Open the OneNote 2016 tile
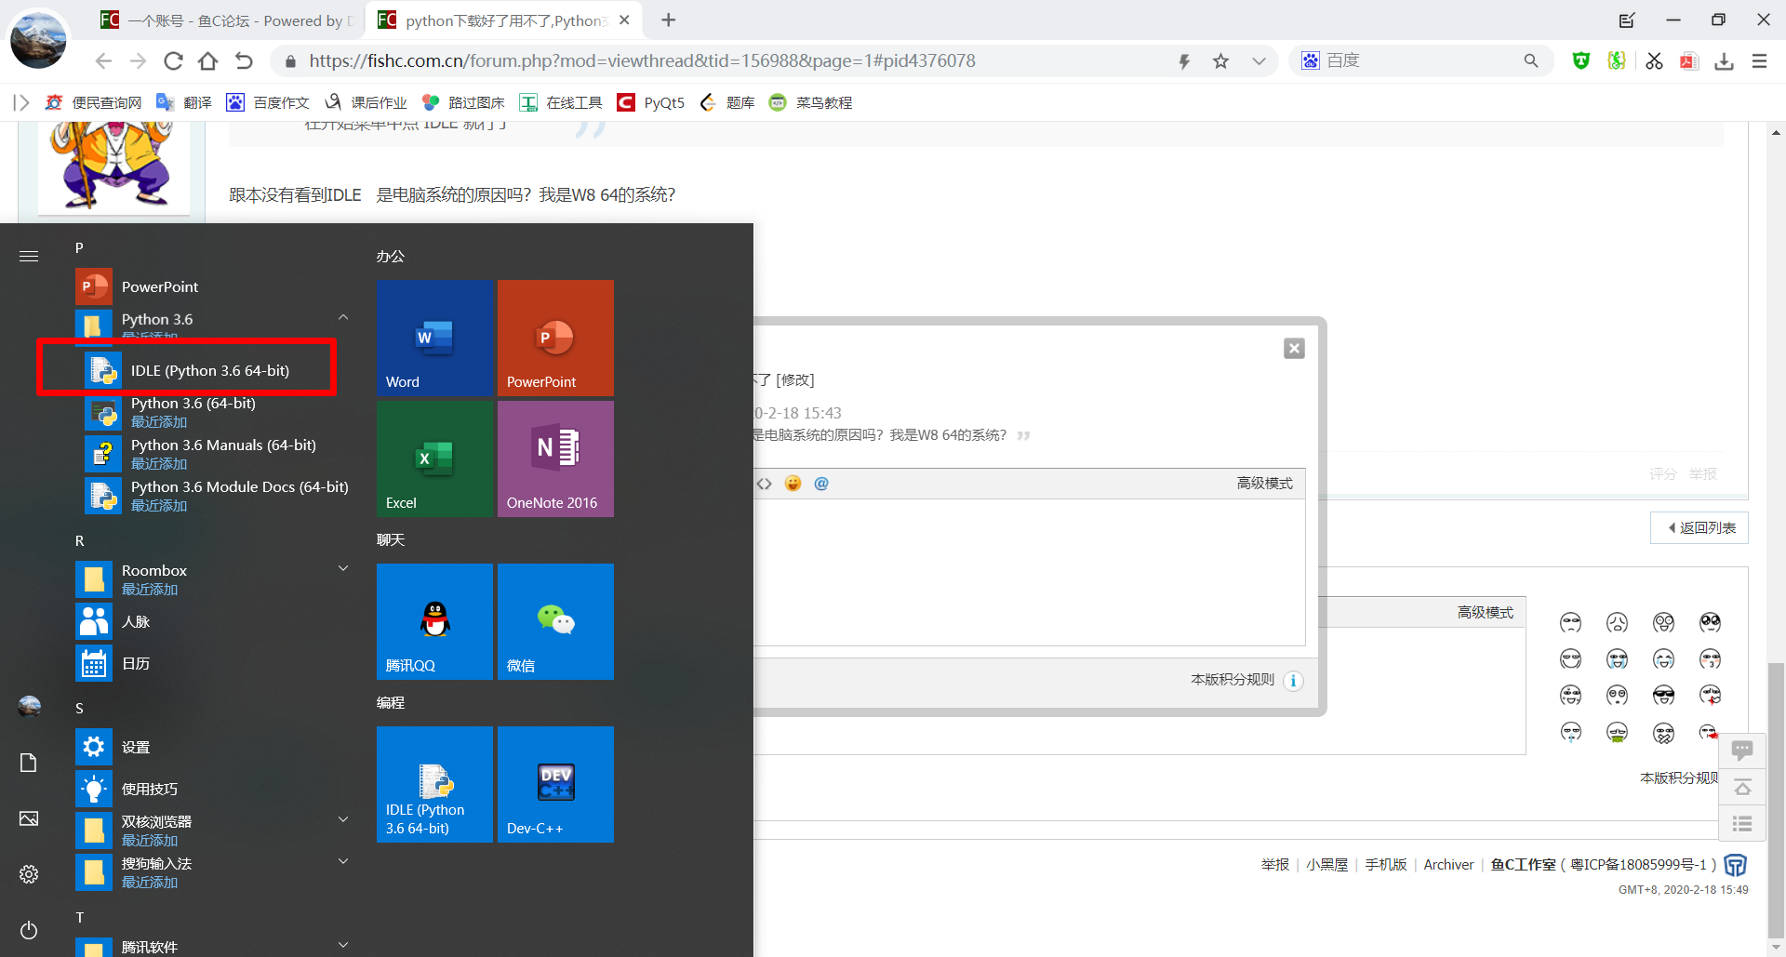1786x957 pixels. point(555,459)
